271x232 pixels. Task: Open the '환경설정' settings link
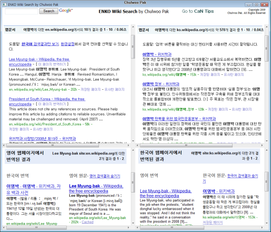click(x=68, y=44)
